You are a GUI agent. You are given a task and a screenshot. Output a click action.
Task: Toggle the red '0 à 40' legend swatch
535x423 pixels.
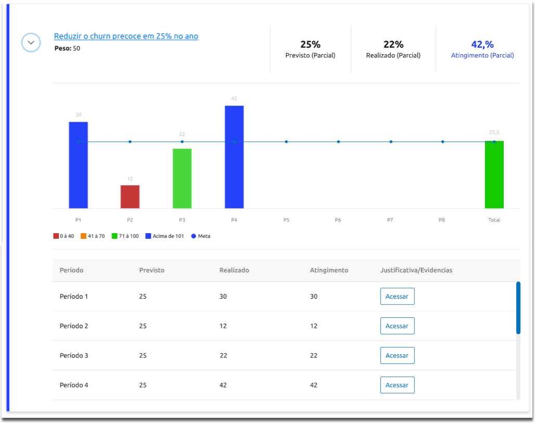click(x=56, y=236)
